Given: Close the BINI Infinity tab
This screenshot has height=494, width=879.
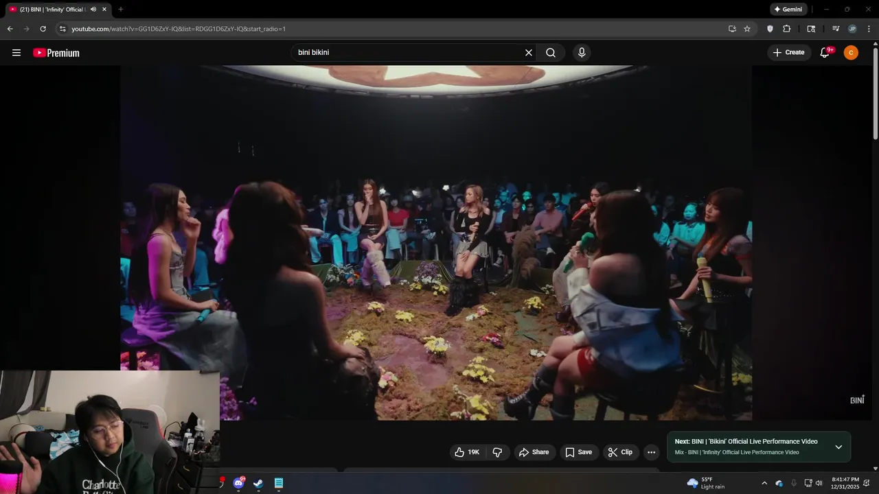Looking at the screenshot, I should click(104, 10).
